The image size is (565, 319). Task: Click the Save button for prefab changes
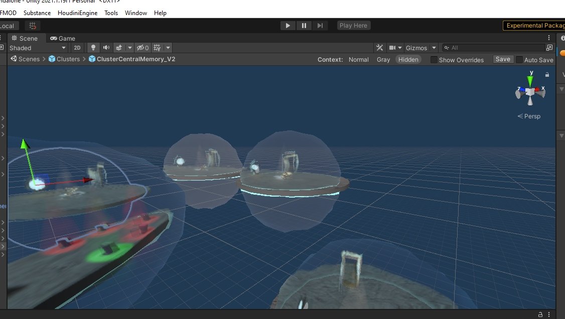503,59
